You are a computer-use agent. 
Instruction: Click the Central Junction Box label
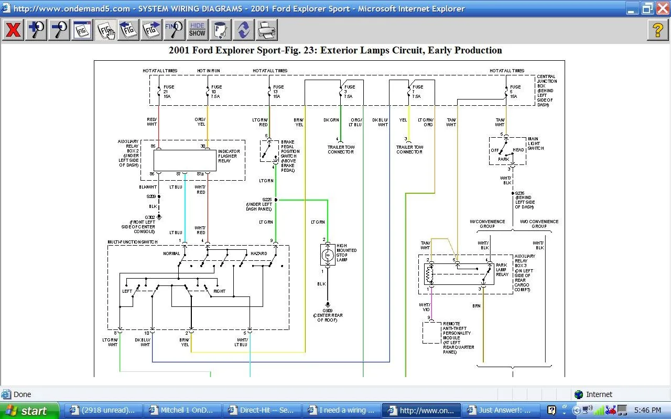[547, 91]
